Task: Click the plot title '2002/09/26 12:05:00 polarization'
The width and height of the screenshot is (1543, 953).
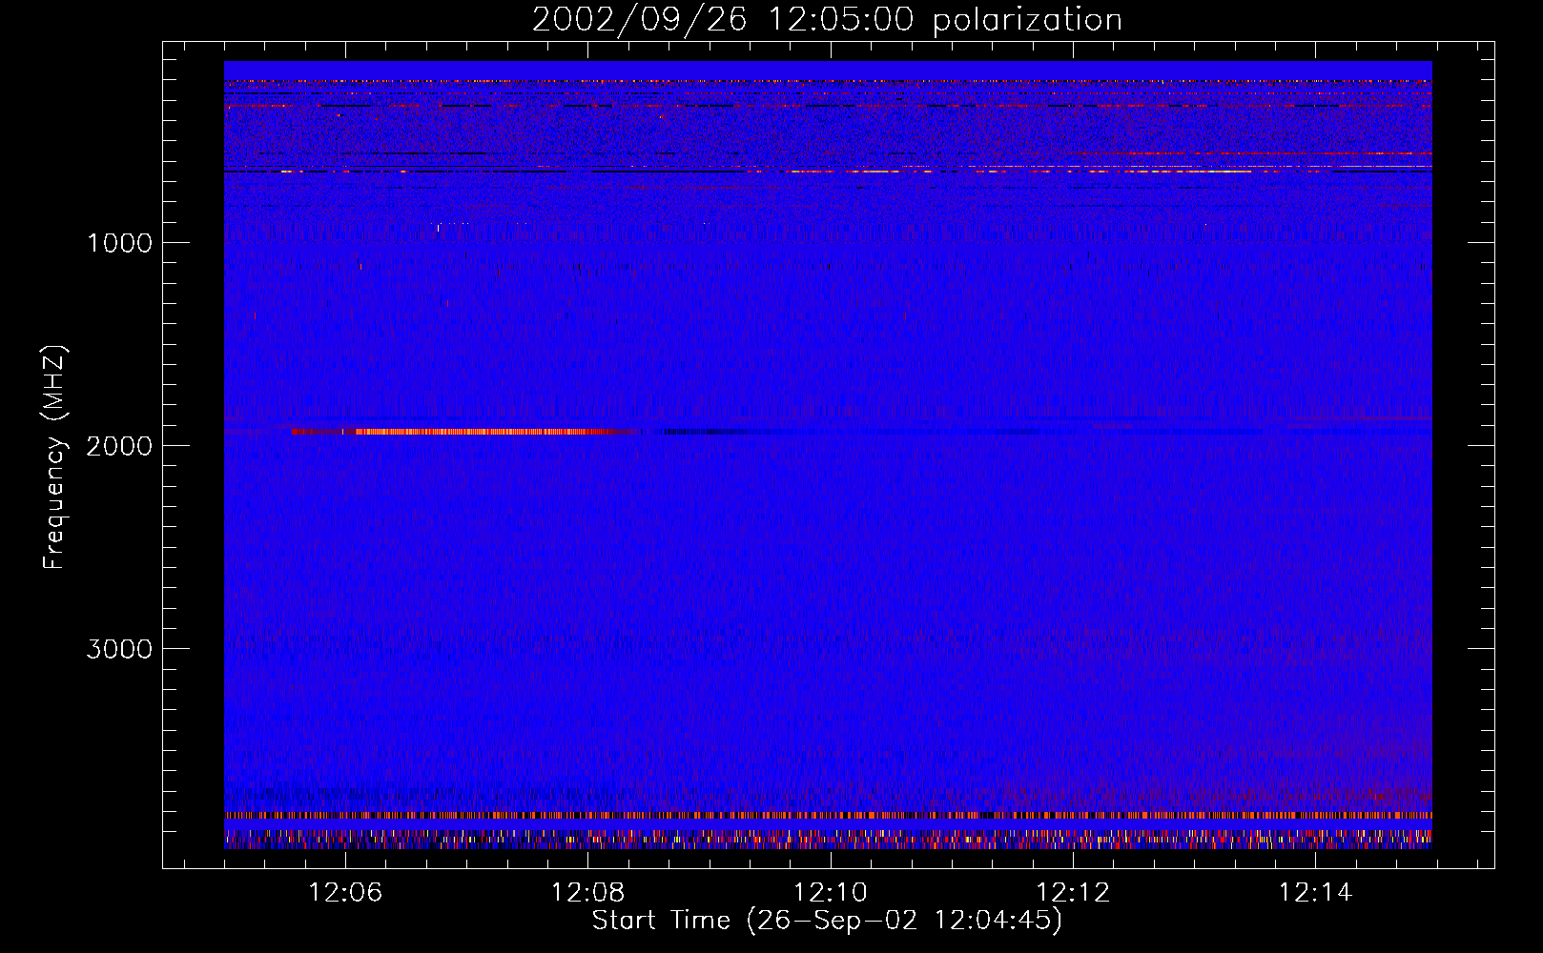Action: coord(827,20)
